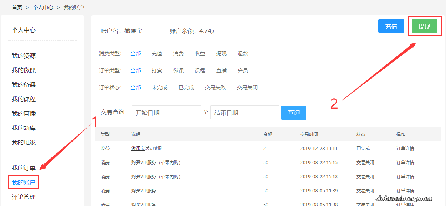This screenshot has height=206, width=446.
Task: Open 订单详情 for the 微课宝活动奖励 row
Action: pos(405,149)
